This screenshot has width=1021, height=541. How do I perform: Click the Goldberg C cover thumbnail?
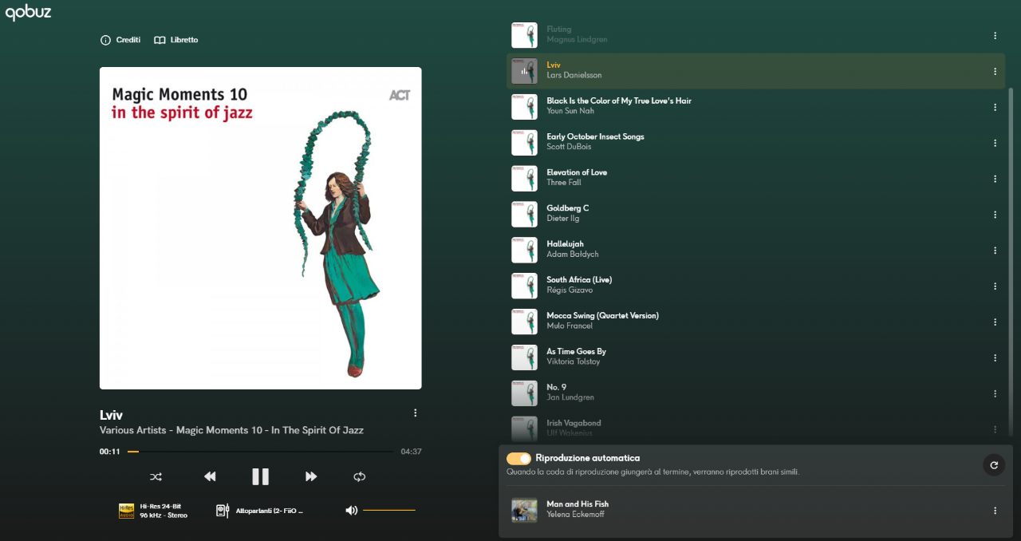pos(524,215)
